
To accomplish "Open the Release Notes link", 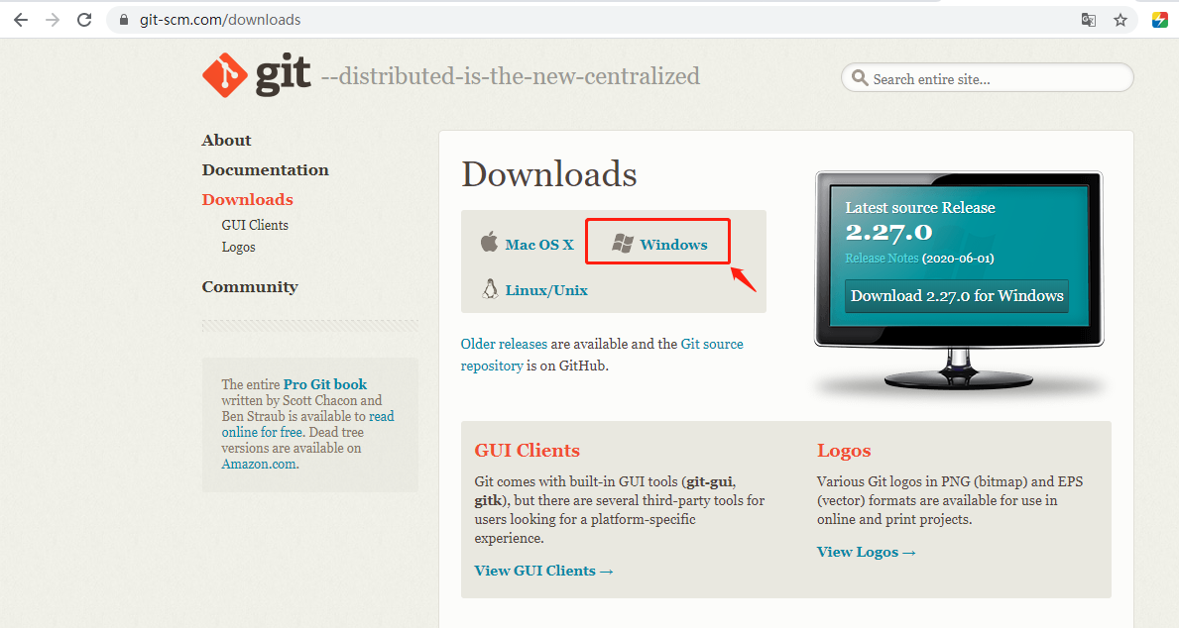I will 882,259.
